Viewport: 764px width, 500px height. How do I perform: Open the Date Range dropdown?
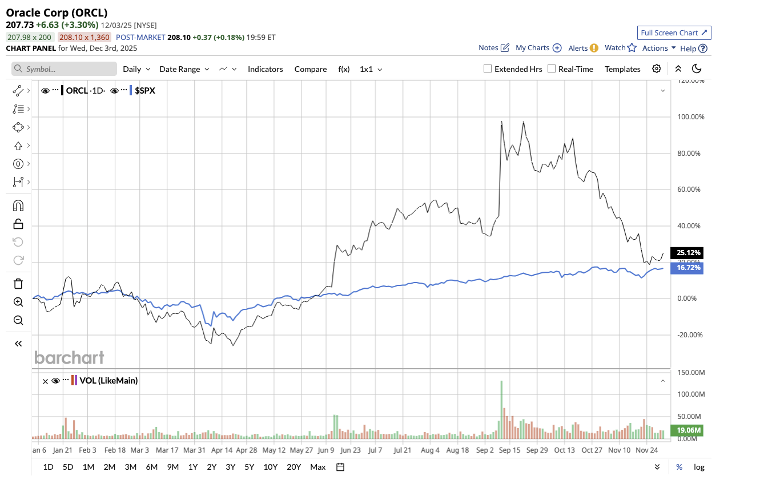(184, 69)
